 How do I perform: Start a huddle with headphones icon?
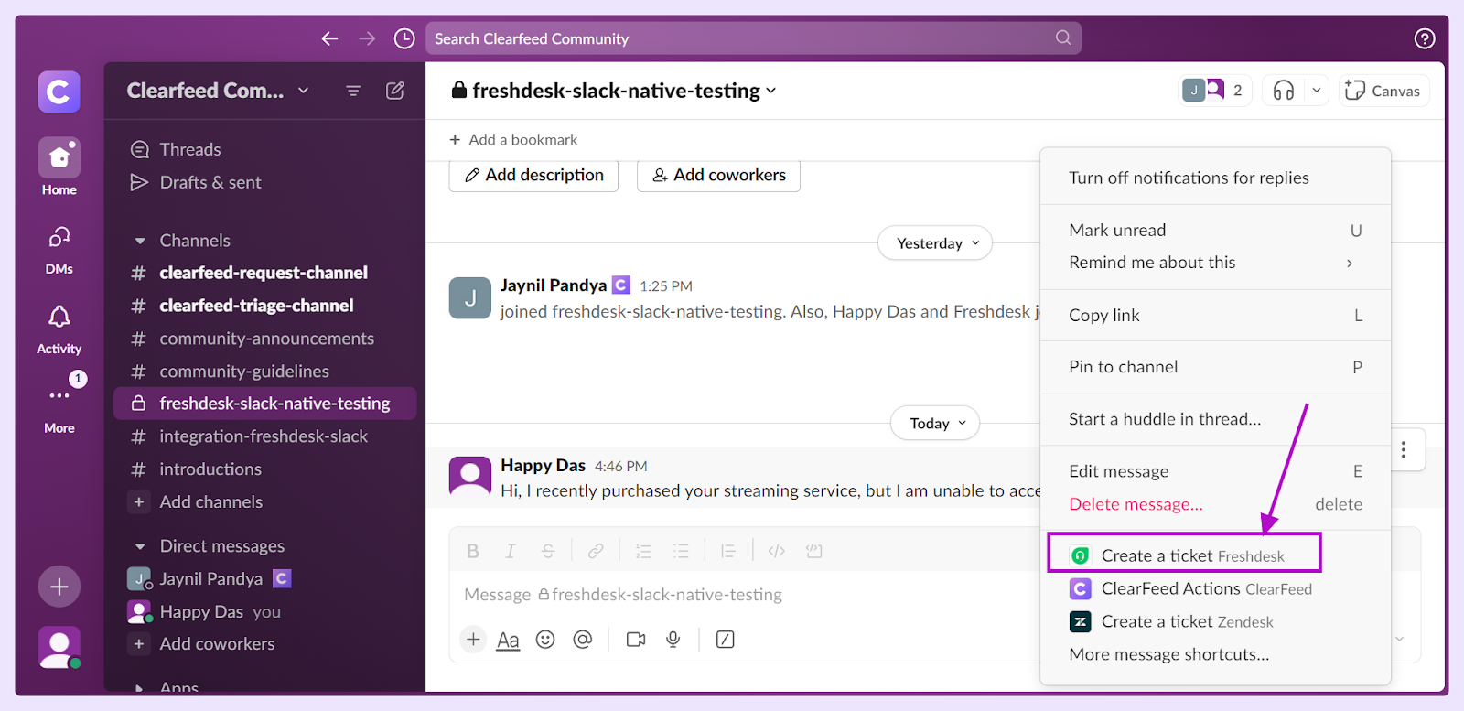pyautogui.click(x=1284, y=91)
